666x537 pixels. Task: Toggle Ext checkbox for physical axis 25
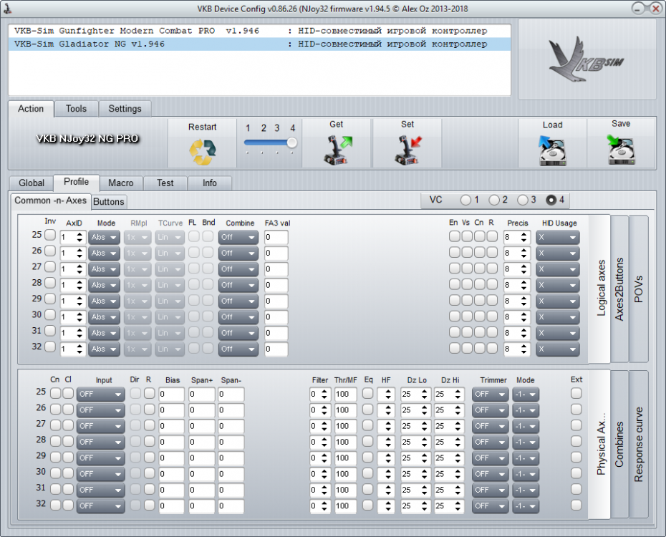click(576, 393)
